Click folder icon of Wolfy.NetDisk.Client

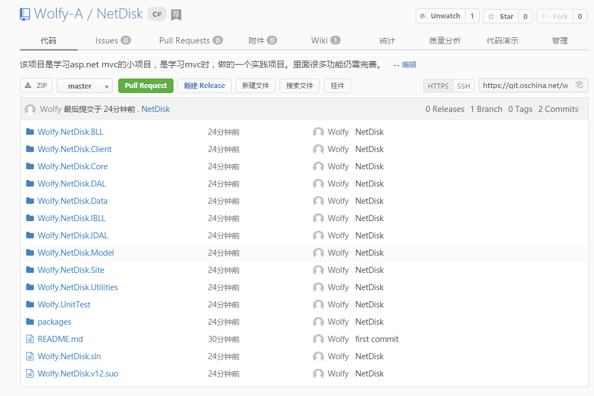point(30,149)
